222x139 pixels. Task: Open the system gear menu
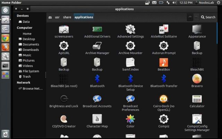point(219,2)
